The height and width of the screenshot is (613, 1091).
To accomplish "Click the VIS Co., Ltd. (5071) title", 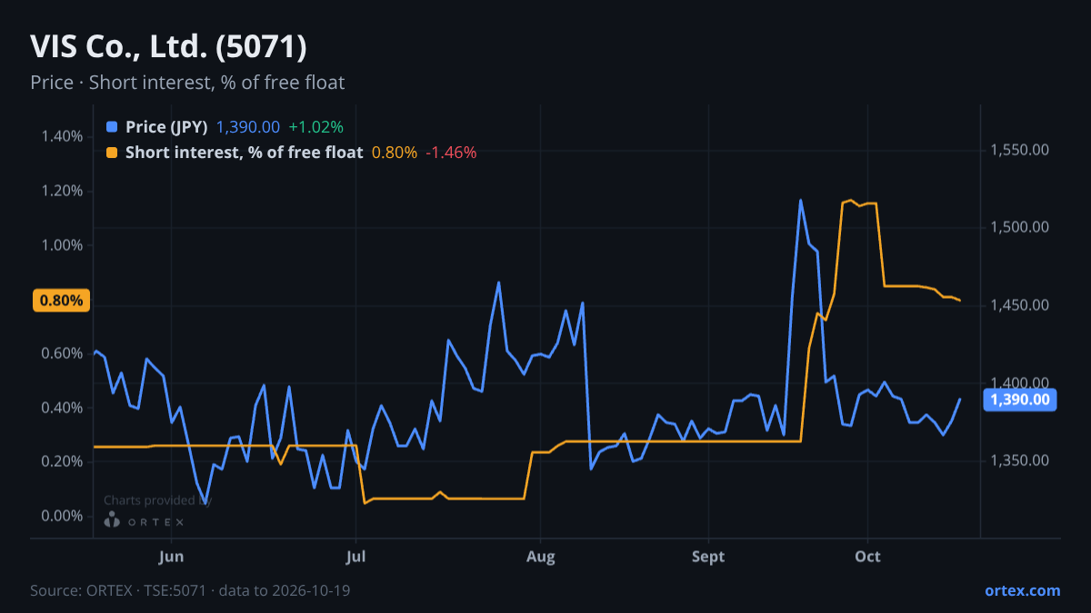I will click(168, 46).
